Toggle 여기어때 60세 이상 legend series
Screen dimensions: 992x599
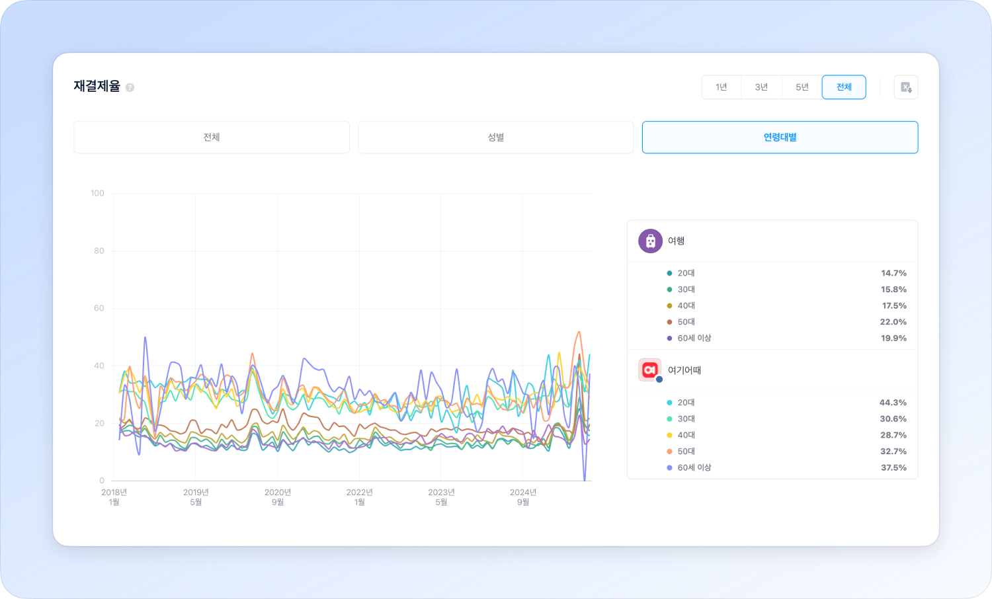click(694, 467)
